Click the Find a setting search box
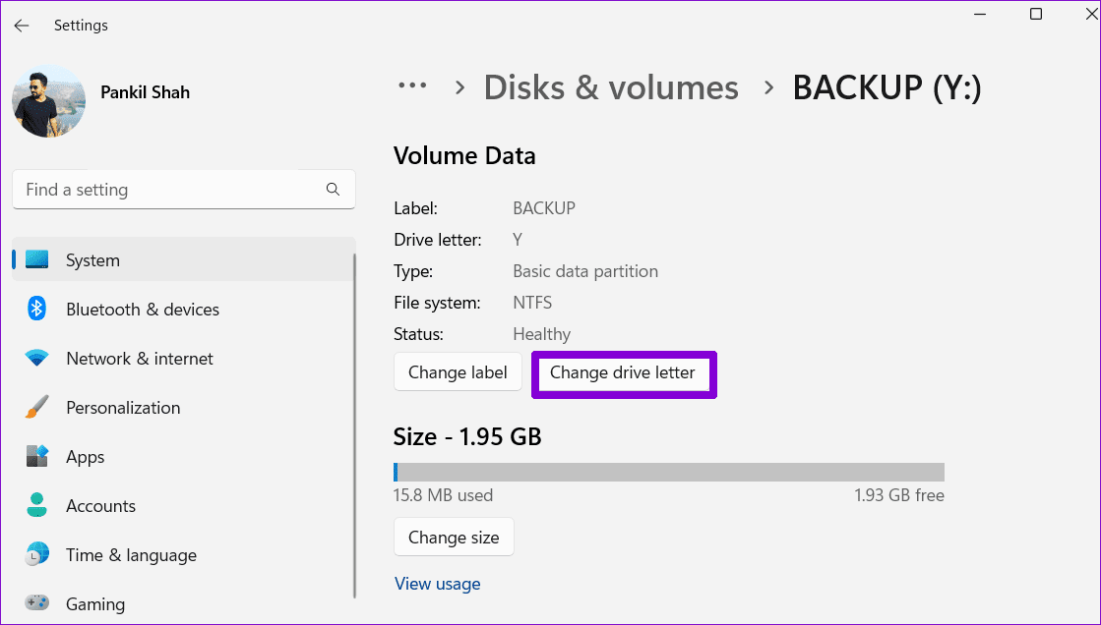This screenshot has height=625, width=1101. [172, 190]
